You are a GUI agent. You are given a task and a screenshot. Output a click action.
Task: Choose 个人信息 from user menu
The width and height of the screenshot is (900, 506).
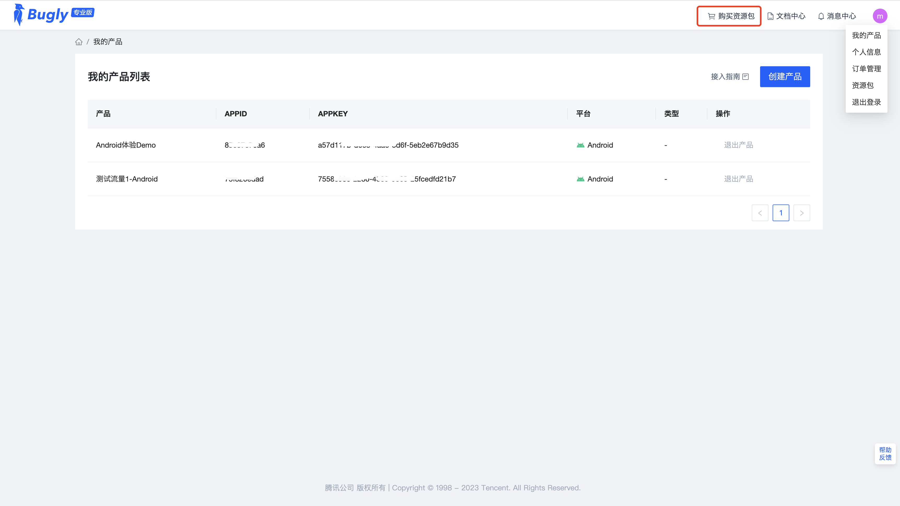coord(867,52)
